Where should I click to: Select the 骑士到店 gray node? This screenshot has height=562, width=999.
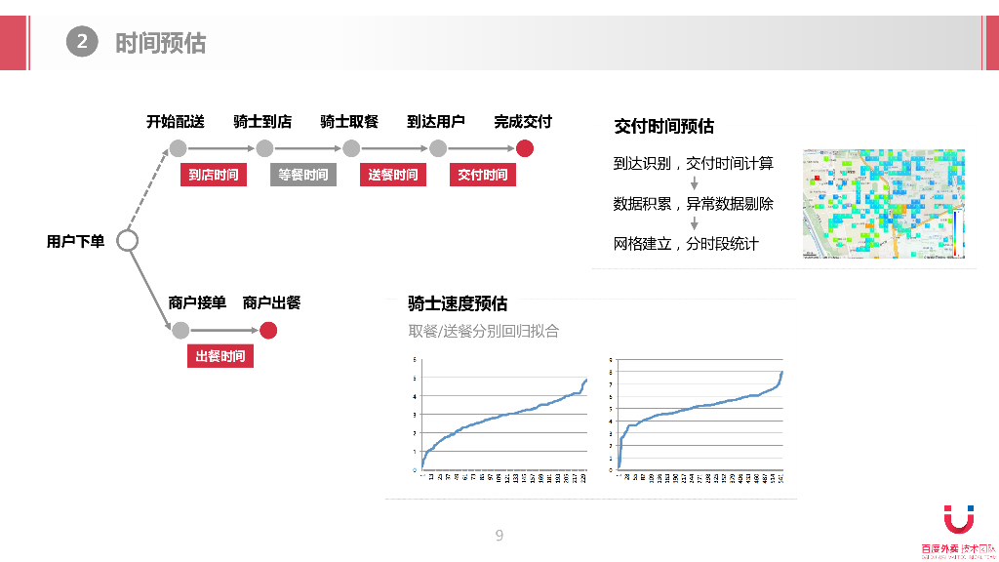[x=263, y=148]
